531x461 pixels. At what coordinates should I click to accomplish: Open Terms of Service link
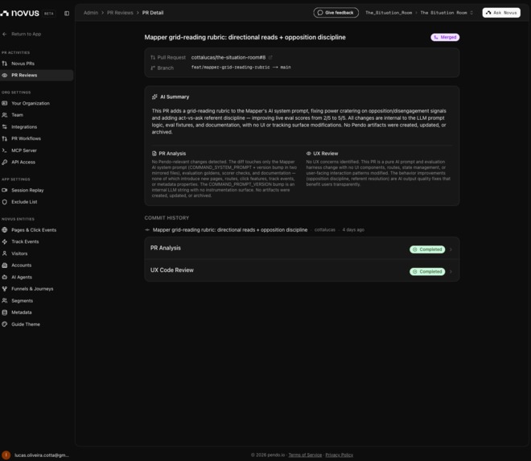pos(305,455)
